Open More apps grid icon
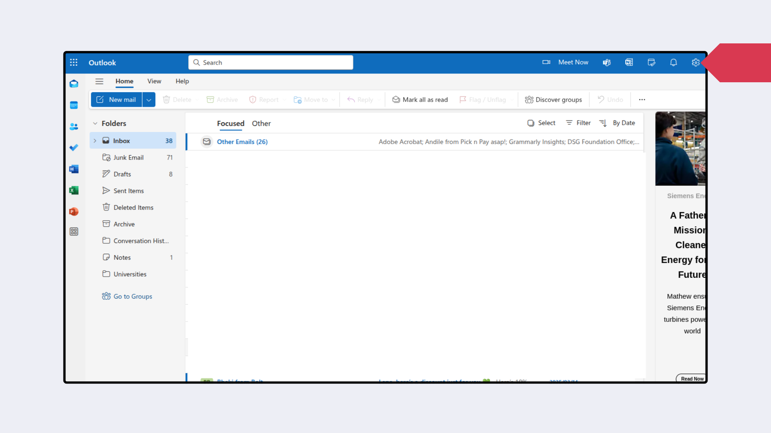The image size is (771, 433). point(74,232)
